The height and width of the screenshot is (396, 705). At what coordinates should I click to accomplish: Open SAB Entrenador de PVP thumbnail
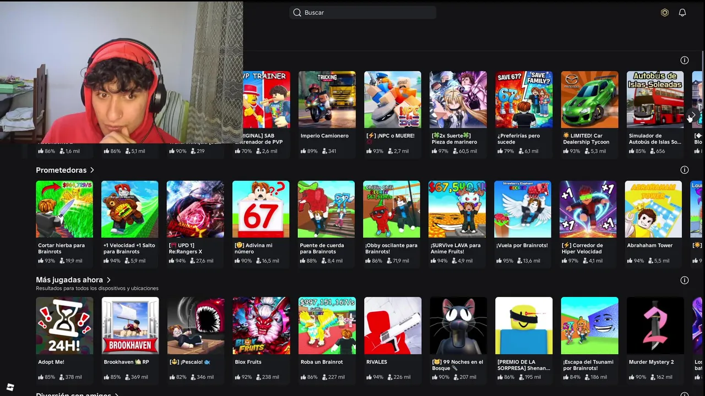pyautogui.click(x=267, y=100)
